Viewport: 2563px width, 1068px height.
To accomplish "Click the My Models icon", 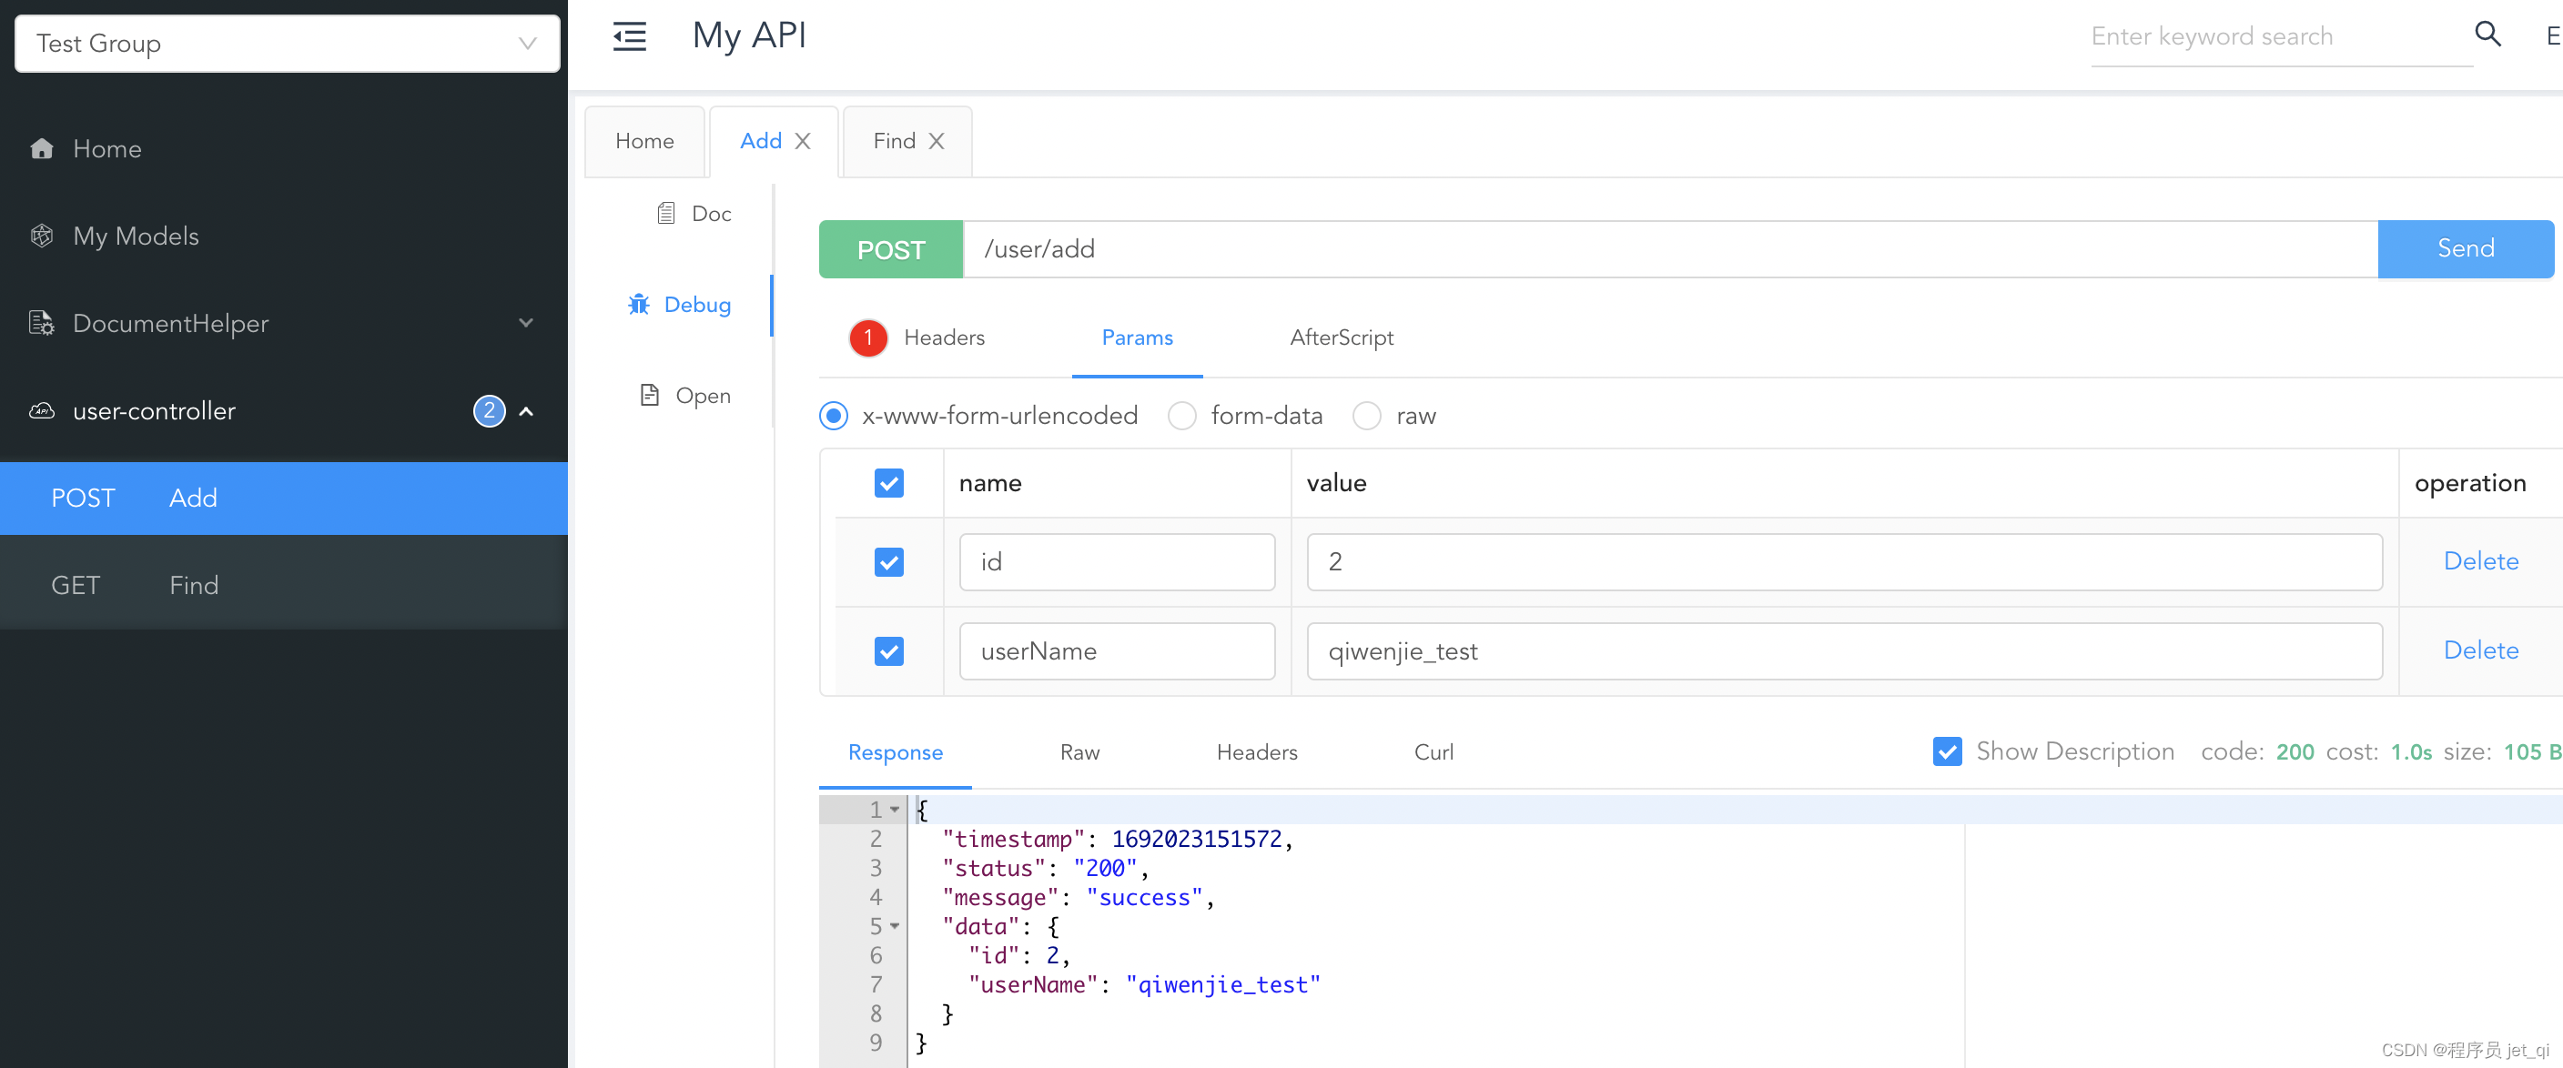I will pos(44,235).
